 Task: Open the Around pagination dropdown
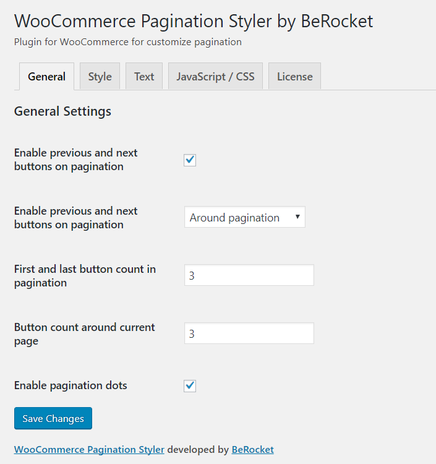tap(245, 217)
